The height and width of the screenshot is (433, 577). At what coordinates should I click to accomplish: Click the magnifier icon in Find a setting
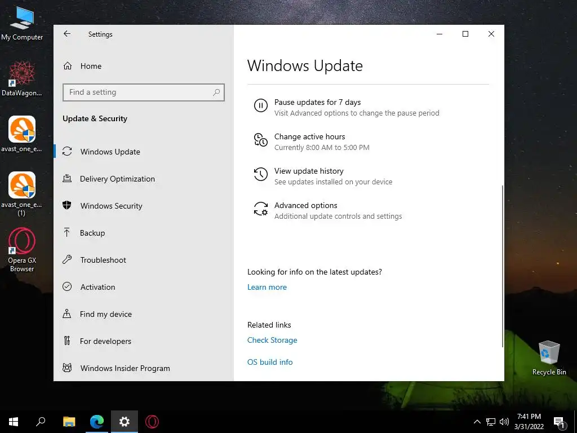point(216,92)
